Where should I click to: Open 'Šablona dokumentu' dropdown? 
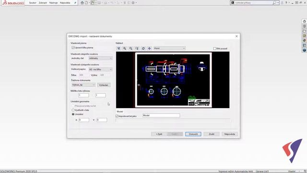pos(83,85)
